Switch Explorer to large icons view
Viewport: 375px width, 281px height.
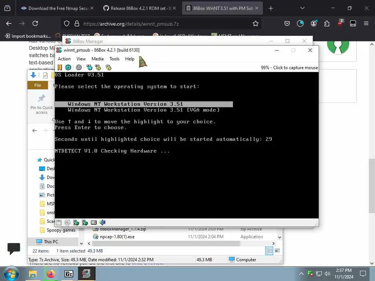click(277, 251)
